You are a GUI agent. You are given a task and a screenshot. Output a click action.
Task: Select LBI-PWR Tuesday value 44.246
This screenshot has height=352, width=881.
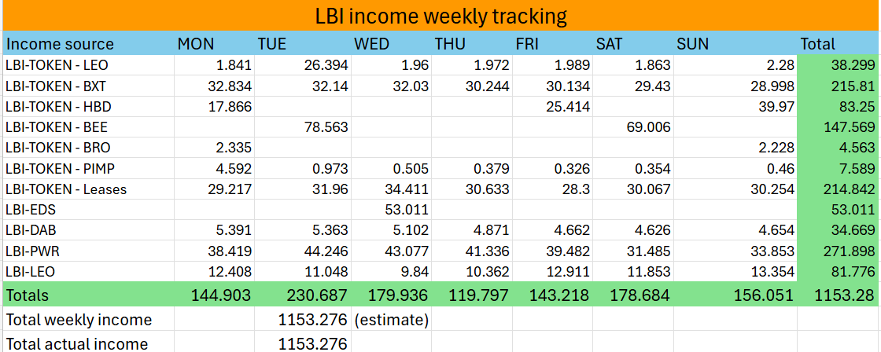[x=303, y=251]
